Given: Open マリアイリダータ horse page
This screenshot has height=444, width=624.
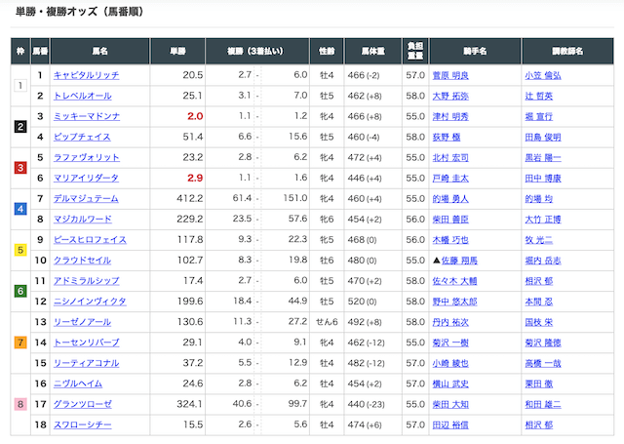Looking at the screenshot, I should 86,178.
